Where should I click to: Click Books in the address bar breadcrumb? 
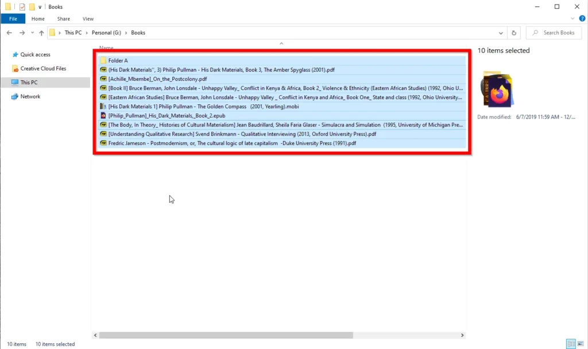tap(138, 33)
